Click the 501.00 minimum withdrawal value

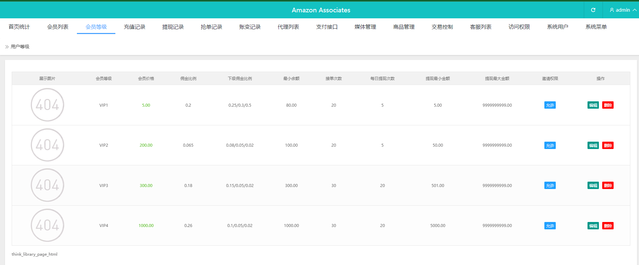coord(438,185)
